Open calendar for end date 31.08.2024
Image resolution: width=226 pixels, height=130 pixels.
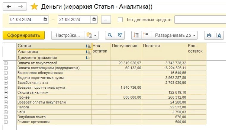tap(94, 19)
